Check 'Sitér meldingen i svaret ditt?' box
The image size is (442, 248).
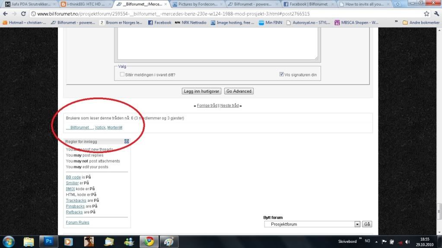tap(122, 75)
